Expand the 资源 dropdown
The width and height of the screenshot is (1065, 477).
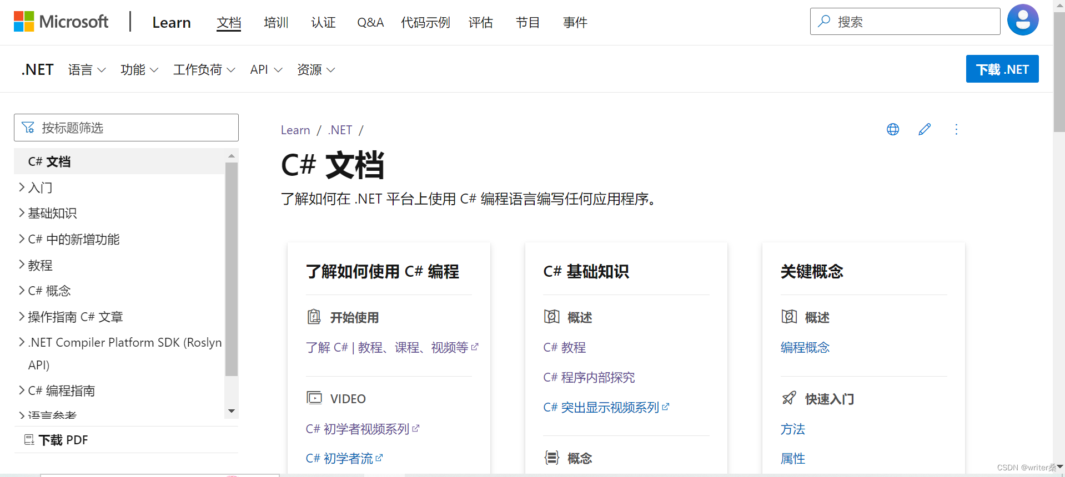point(316,70)
